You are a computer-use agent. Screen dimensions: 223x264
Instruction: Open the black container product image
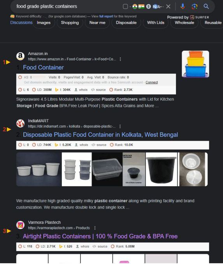pyautogui.click(x=161, y=169)
